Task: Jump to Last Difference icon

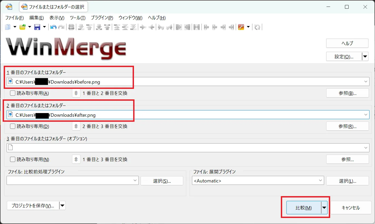Action: 133,27
